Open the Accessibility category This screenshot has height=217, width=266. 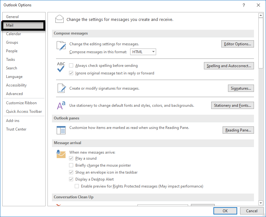pos(24,85)
